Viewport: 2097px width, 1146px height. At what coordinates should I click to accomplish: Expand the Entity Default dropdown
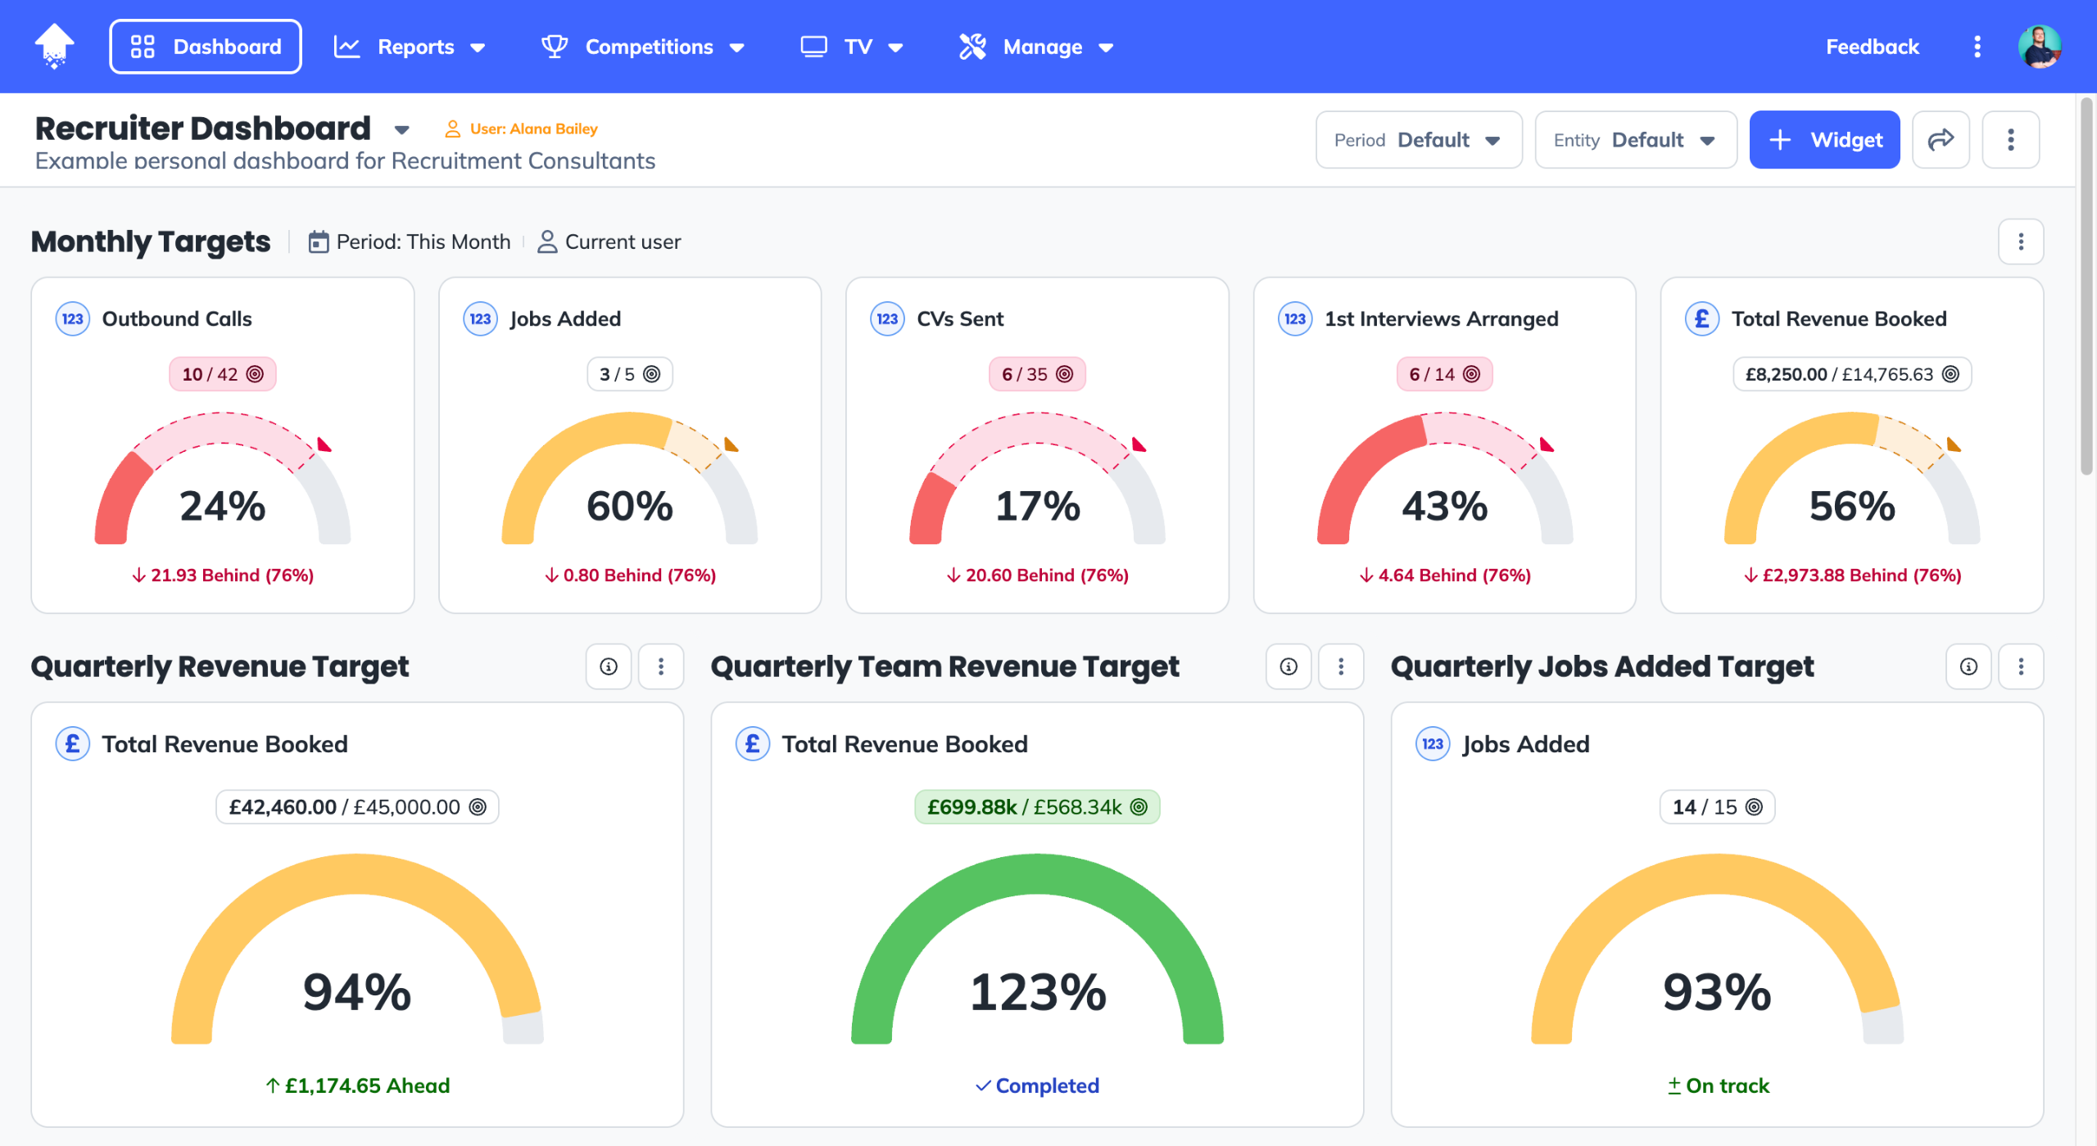pos(1635,140)
